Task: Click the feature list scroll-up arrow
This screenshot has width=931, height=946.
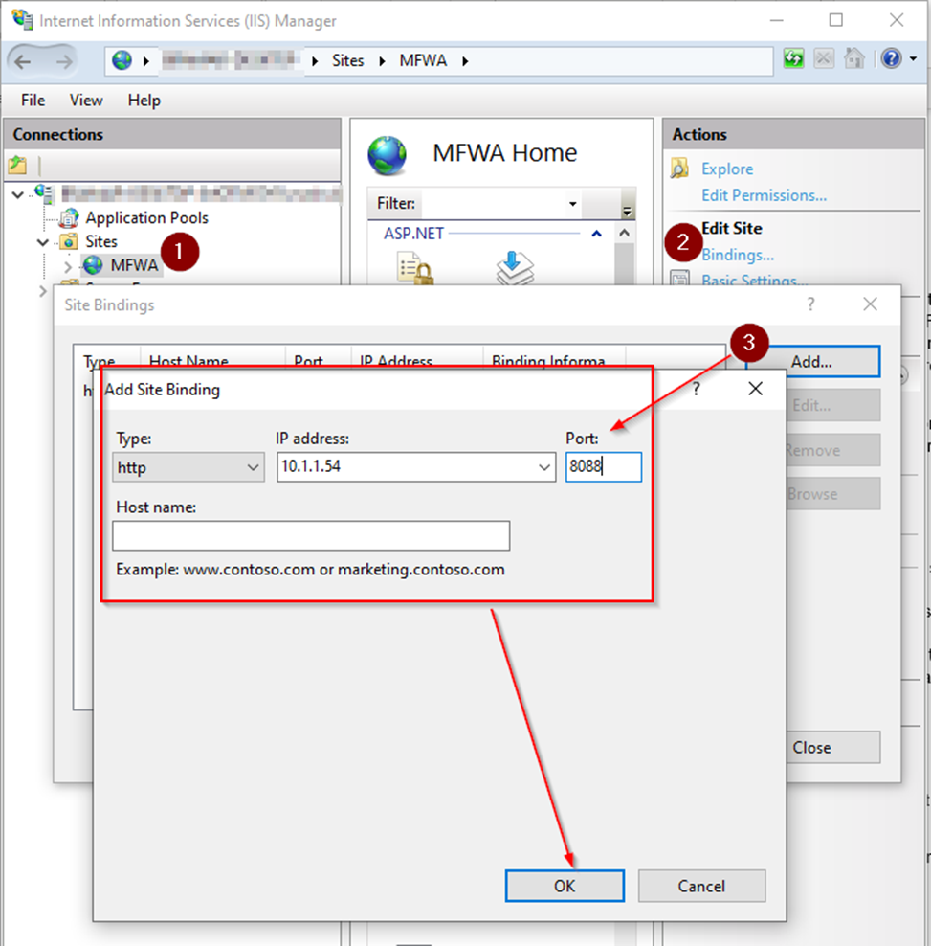Action: 624,233
